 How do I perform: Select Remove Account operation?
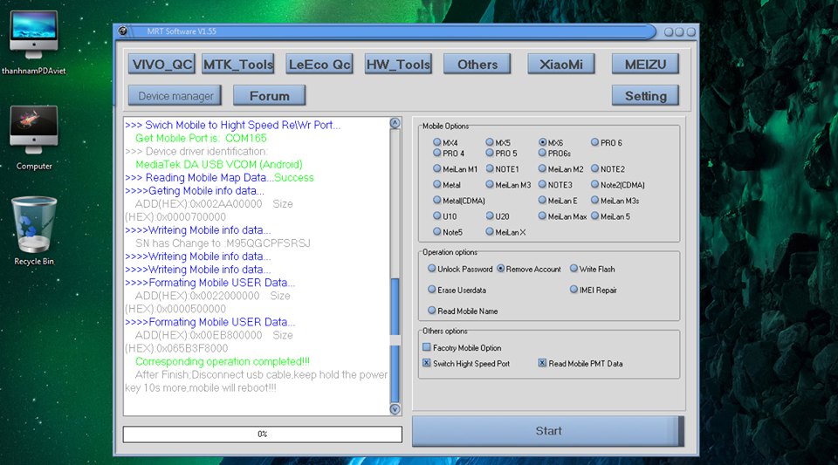coord(501,269)
